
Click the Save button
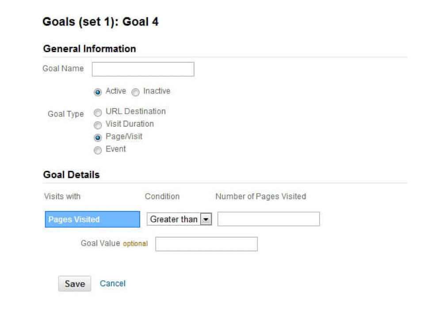click(x=74, y=284)
